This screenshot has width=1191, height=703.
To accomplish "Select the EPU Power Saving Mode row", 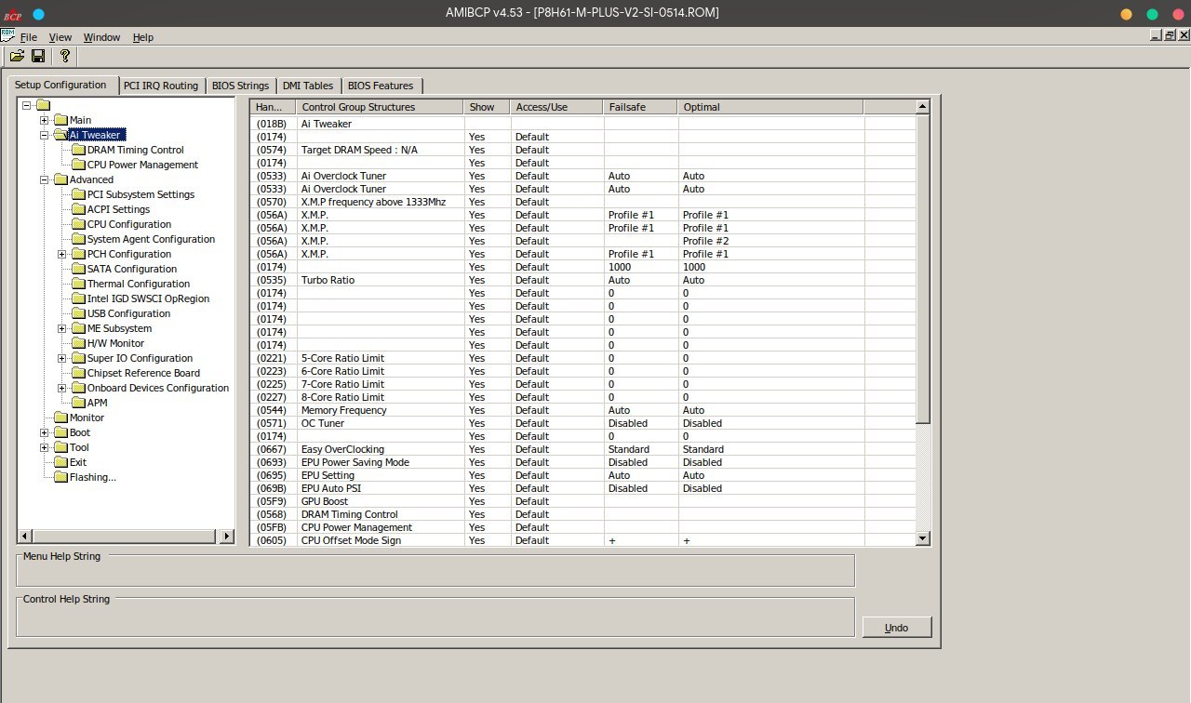I will [582, 462].
